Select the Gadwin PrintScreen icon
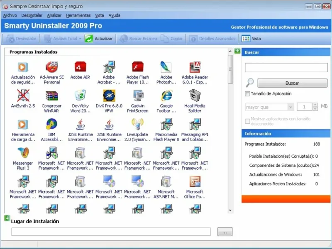This screenshot has width=332, height=249. (x=138, y=96)
